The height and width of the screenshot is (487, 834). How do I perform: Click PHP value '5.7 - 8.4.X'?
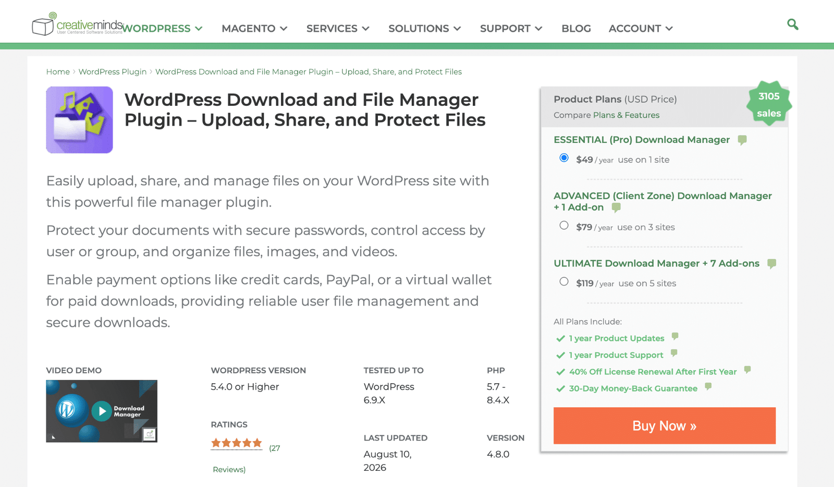pyautogui.click(x=498, y=394)
